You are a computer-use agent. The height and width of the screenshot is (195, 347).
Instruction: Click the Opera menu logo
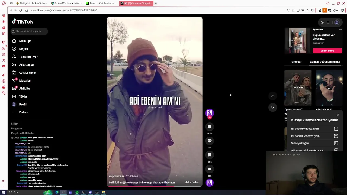4,3
